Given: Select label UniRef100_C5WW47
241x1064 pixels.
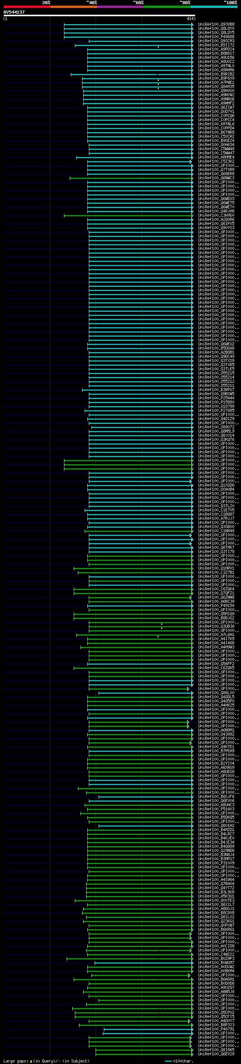Looking at the screenshot, I should (216, 153).
